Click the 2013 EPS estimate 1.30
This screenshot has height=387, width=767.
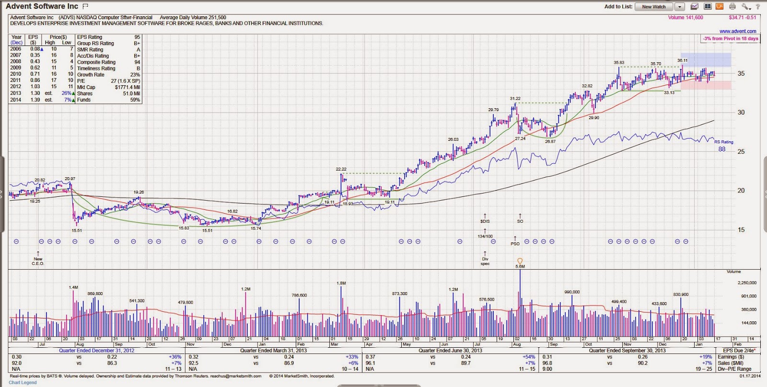tap(35, 93)
